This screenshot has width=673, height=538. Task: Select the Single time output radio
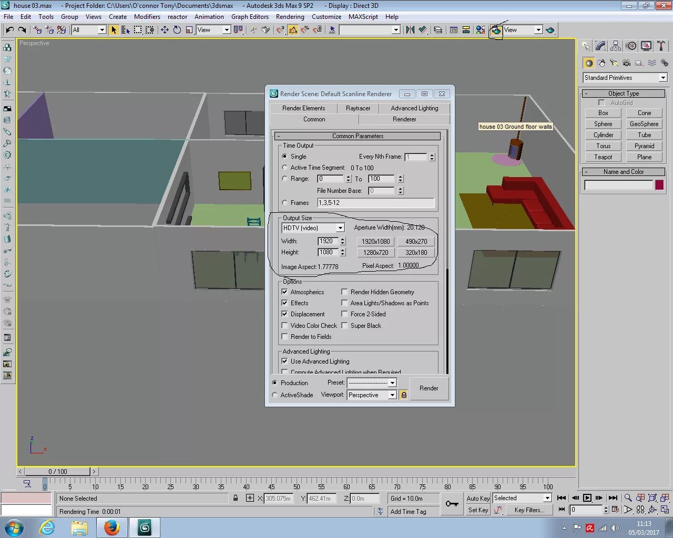click(285, 157)
